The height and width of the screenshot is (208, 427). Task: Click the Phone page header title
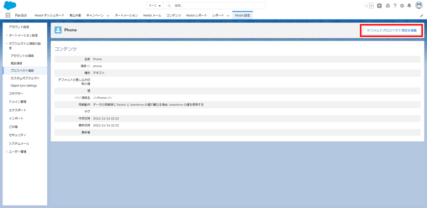tap(70, 30)
